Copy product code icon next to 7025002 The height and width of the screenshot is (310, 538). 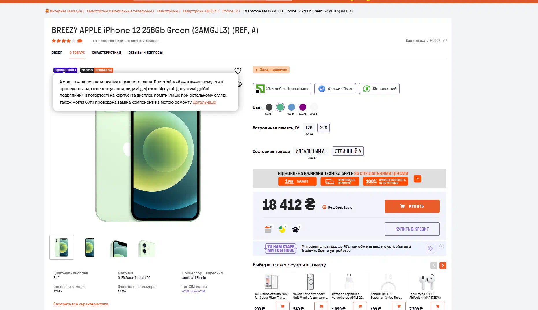pos(445,40)
